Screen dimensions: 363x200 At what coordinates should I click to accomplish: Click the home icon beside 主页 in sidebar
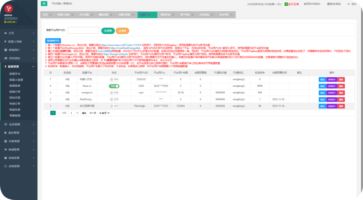click(x=6, y=33)
